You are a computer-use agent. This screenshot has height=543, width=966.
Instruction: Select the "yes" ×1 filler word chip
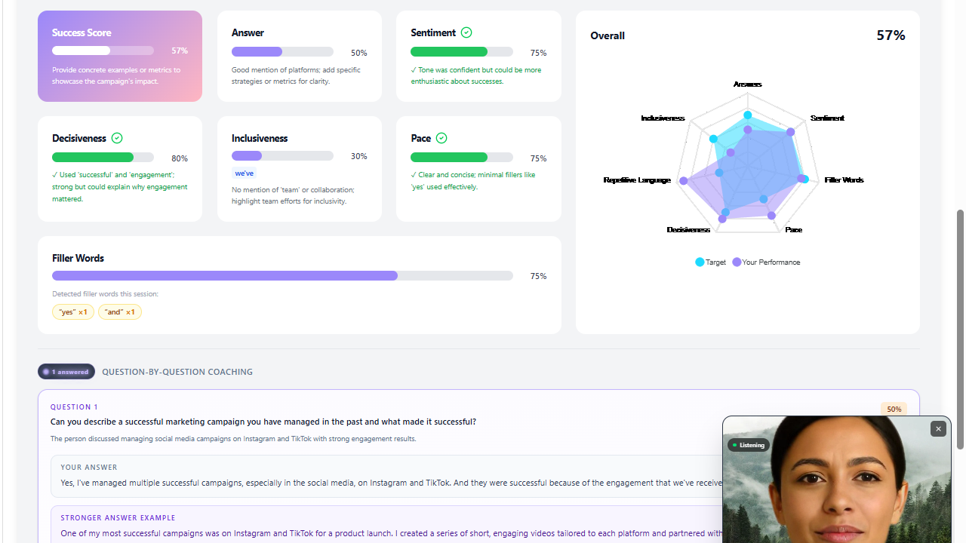pyautogui.click(x=73, y=311)
